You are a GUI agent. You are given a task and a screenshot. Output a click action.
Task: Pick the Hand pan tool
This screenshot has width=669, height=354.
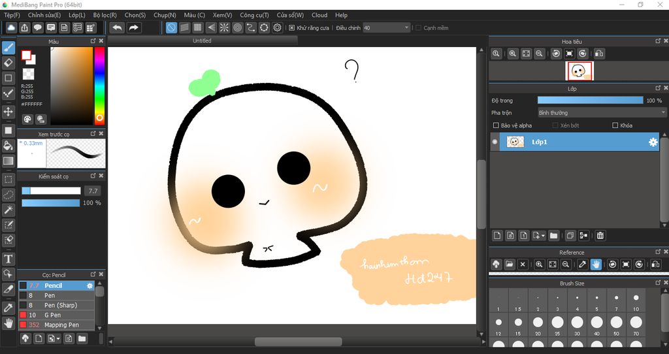pos(8,323)
